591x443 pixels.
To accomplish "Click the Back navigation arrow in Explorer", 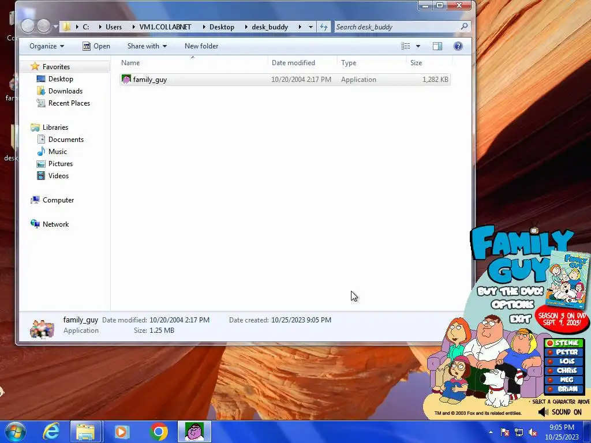I will pos(28,26).
